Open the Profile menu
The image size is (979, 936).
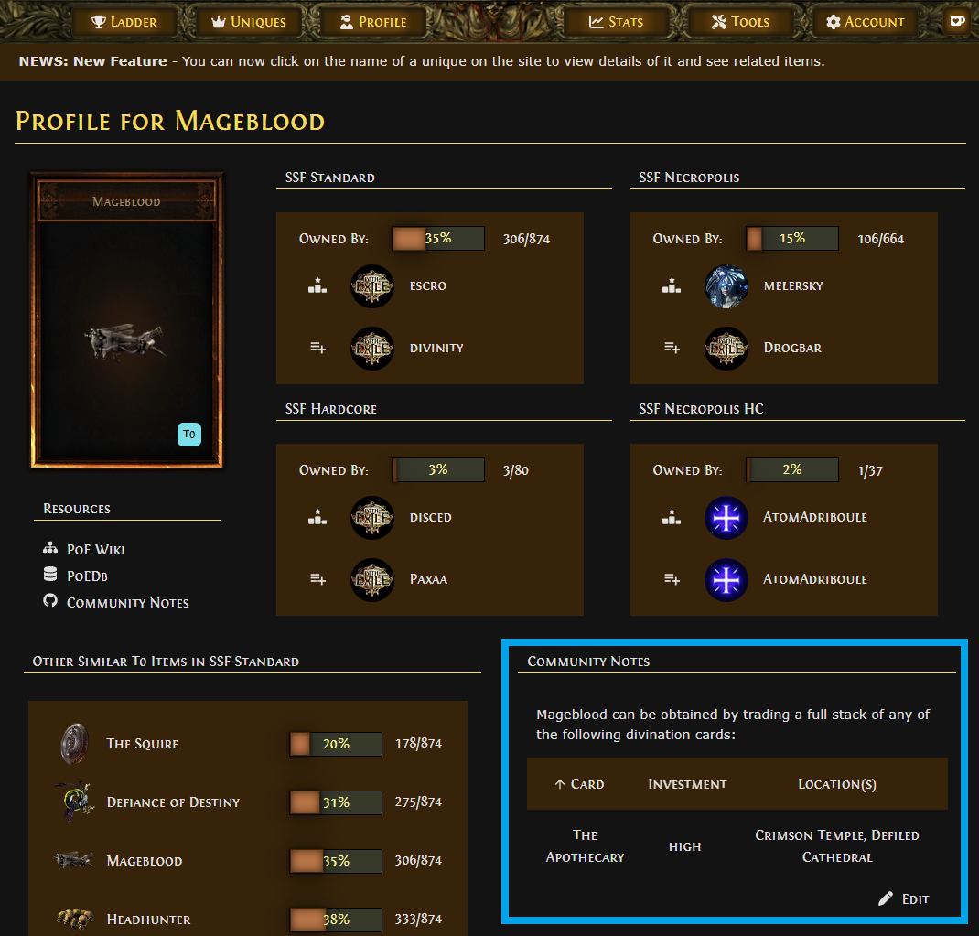373,22
